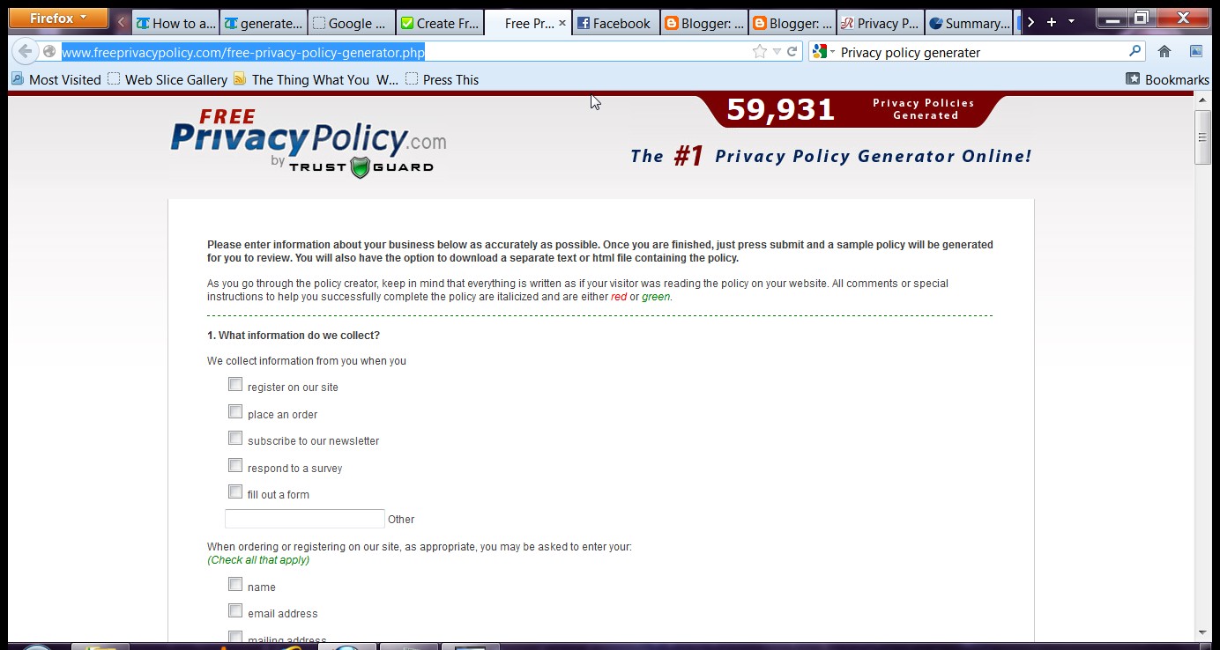Image resolution: width=1220 pixels, height=650 pixels.
Task: Switch to the 'How to a...' tab
Action: click(x=175, y=23)
